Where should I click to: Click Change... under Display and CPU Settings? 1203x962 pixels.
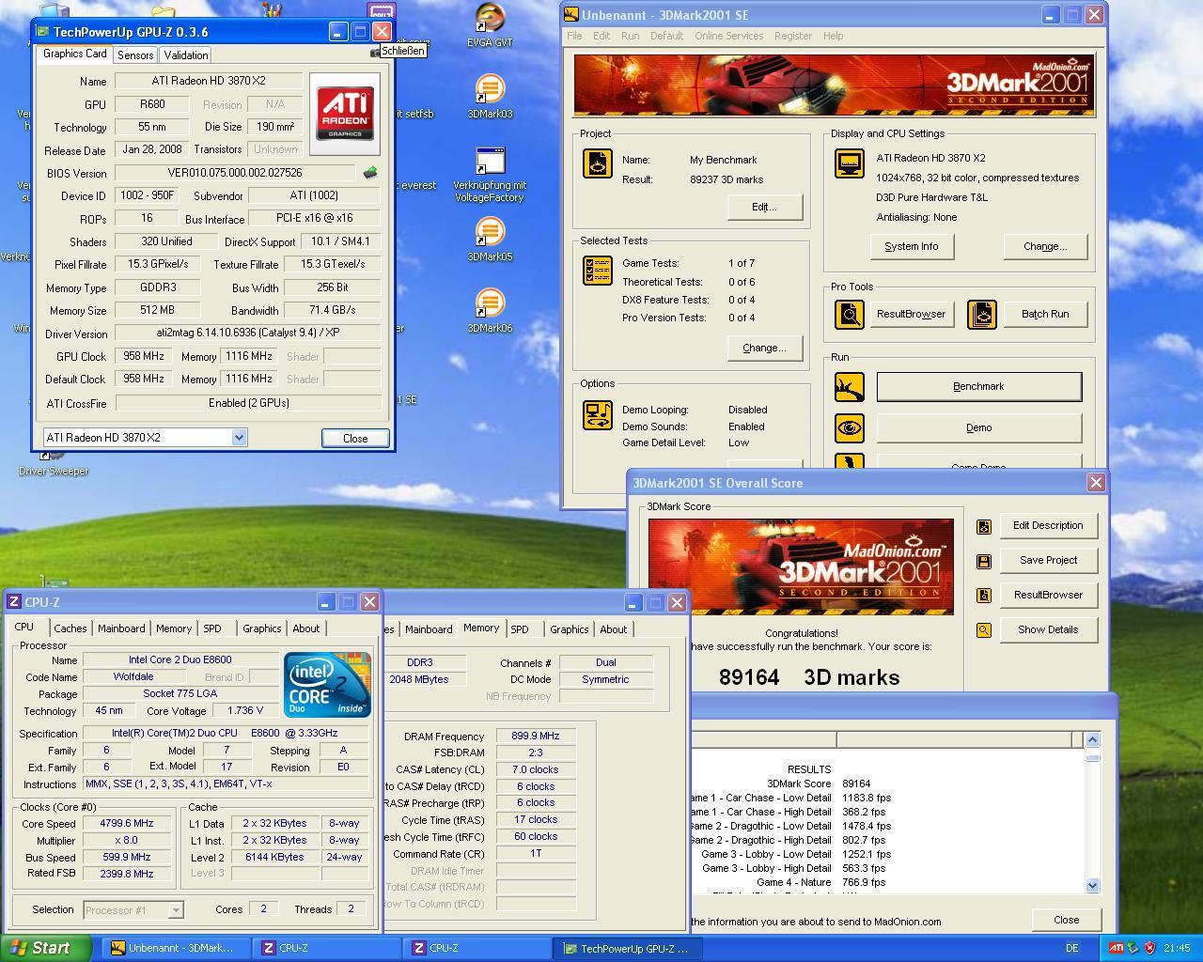pos(1045,246)
